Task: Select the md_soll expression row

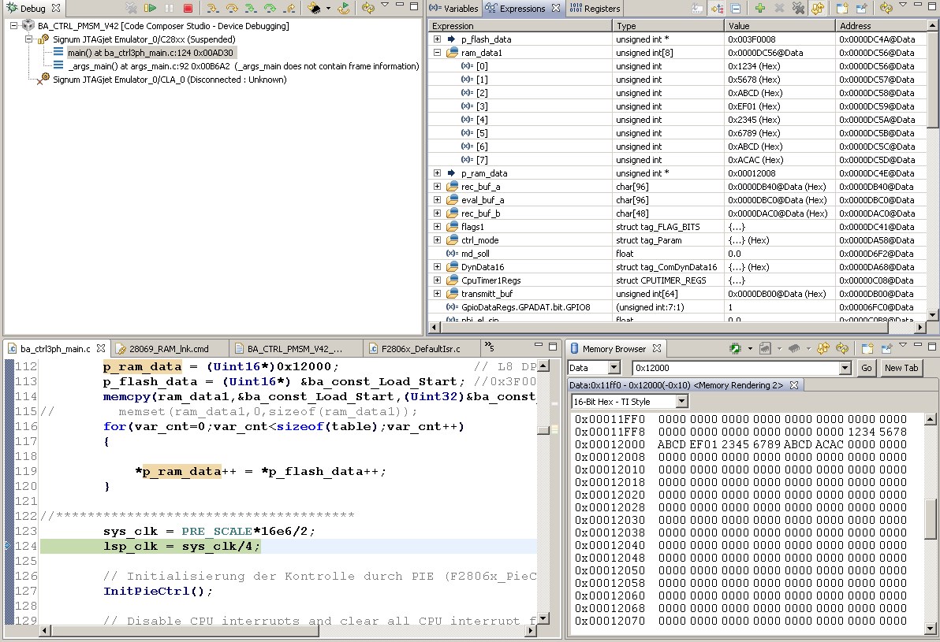Action: pos(677,254)
